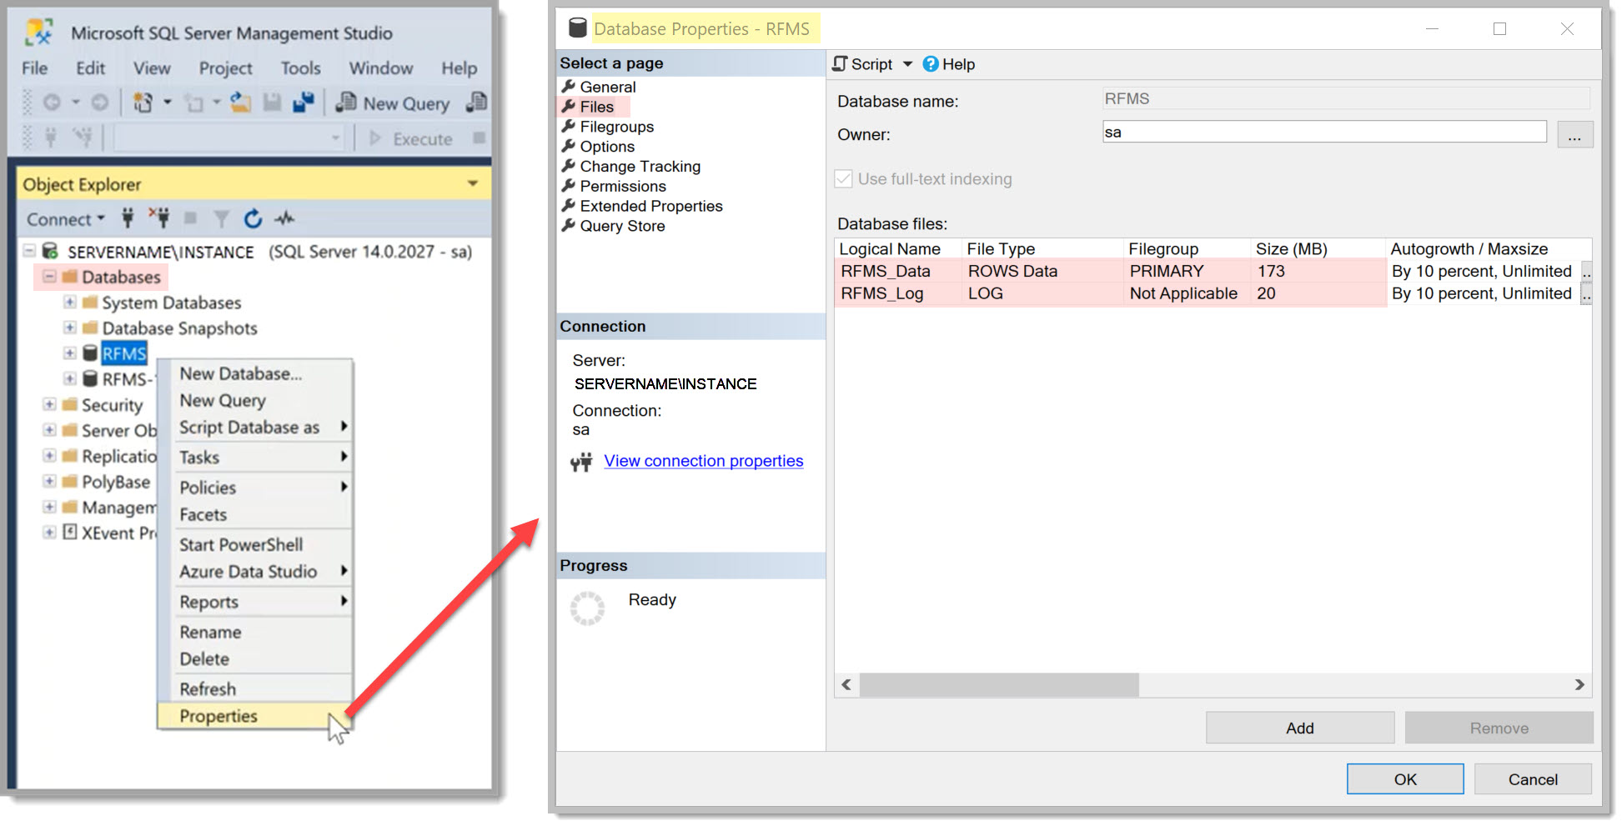1622x826 pixels.
Task: Open the Tools menu
Action: pyautogui.click(x=300, y=68)
